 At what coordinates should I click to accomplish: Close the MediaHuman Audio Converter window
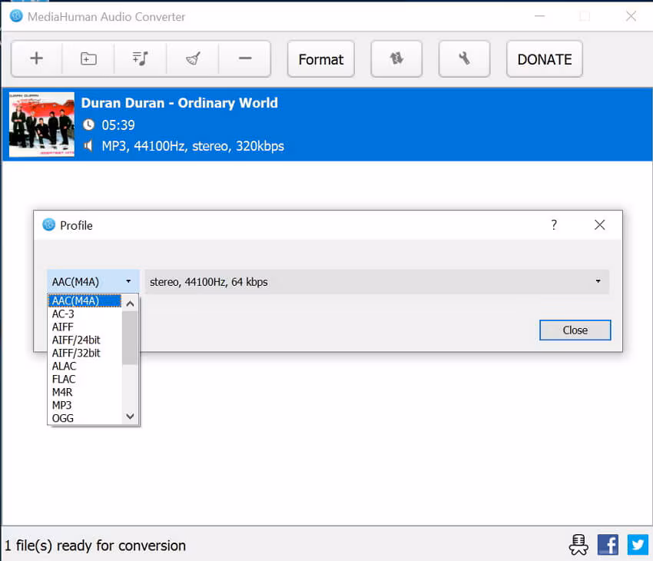(x=631, y=16)
